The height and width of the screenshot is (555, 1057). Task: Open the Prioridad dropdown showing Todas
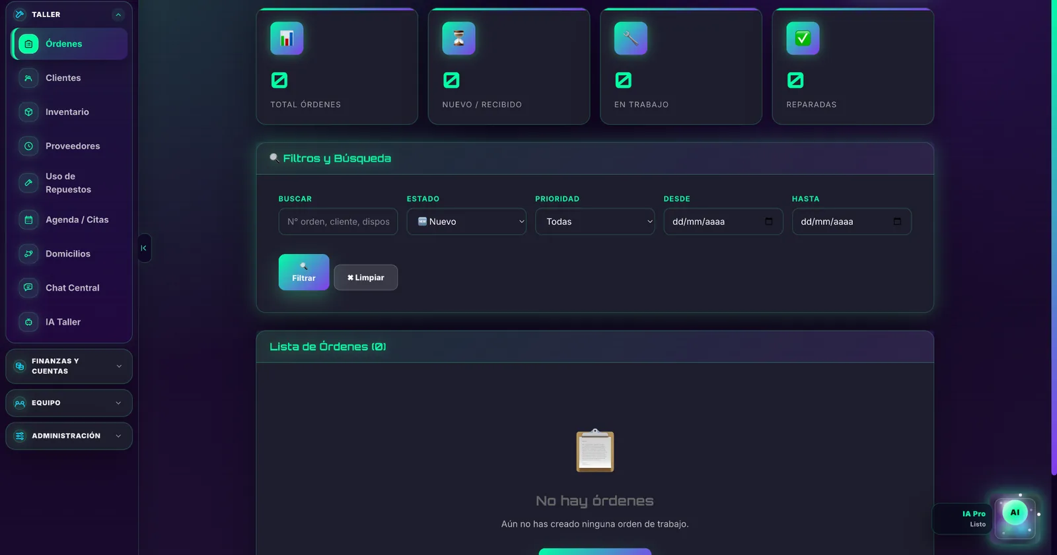point(595,222)
